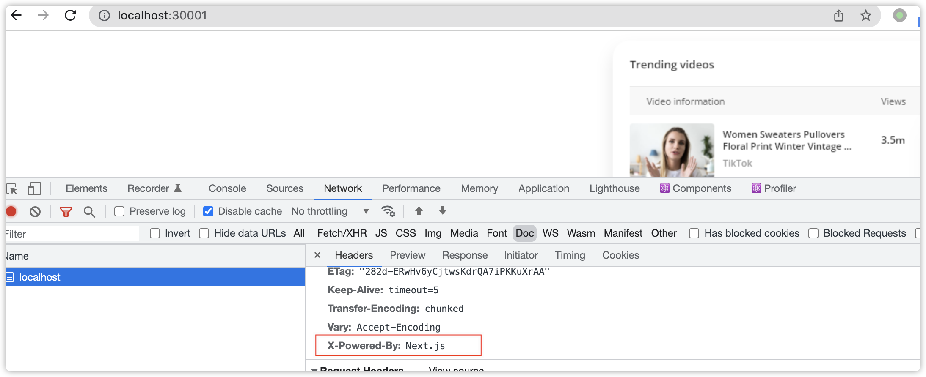Clear the network log

point(35,211)
